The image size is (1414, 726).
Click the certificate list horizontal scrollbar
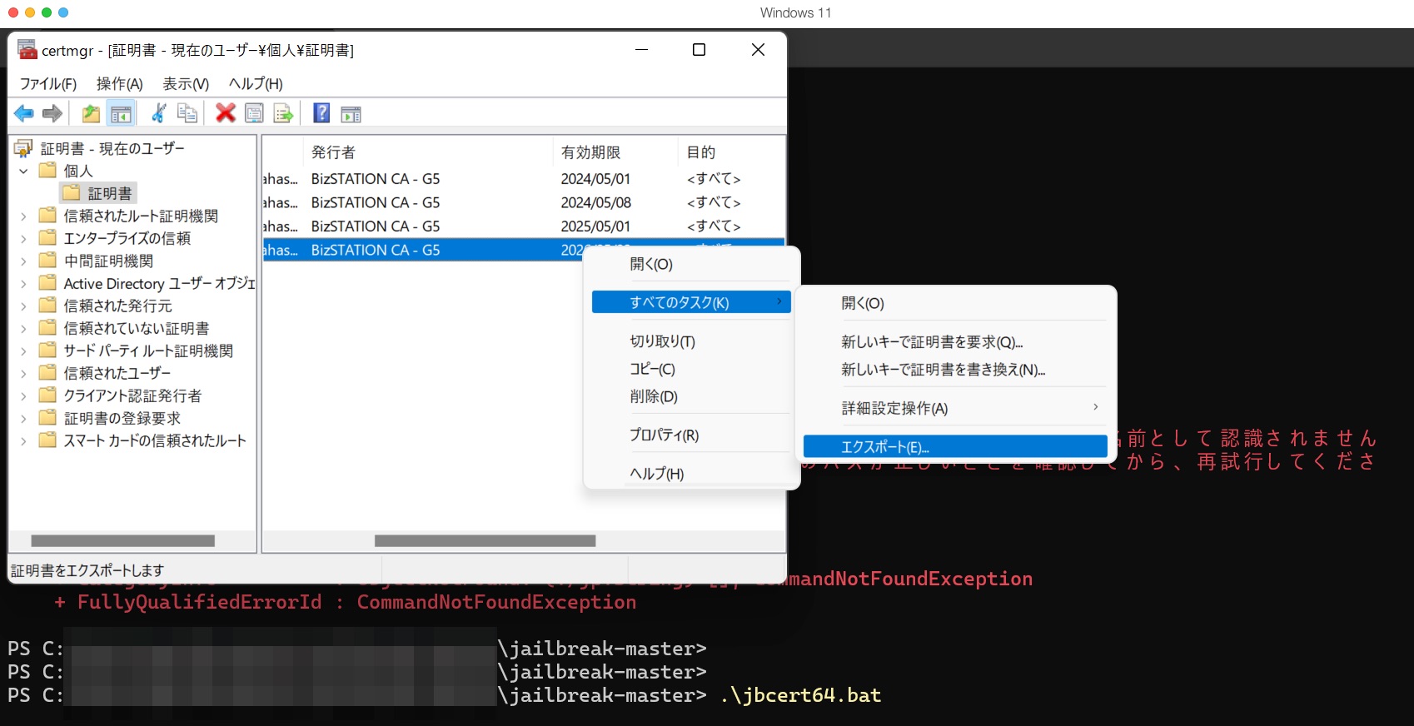pos(485,541)
